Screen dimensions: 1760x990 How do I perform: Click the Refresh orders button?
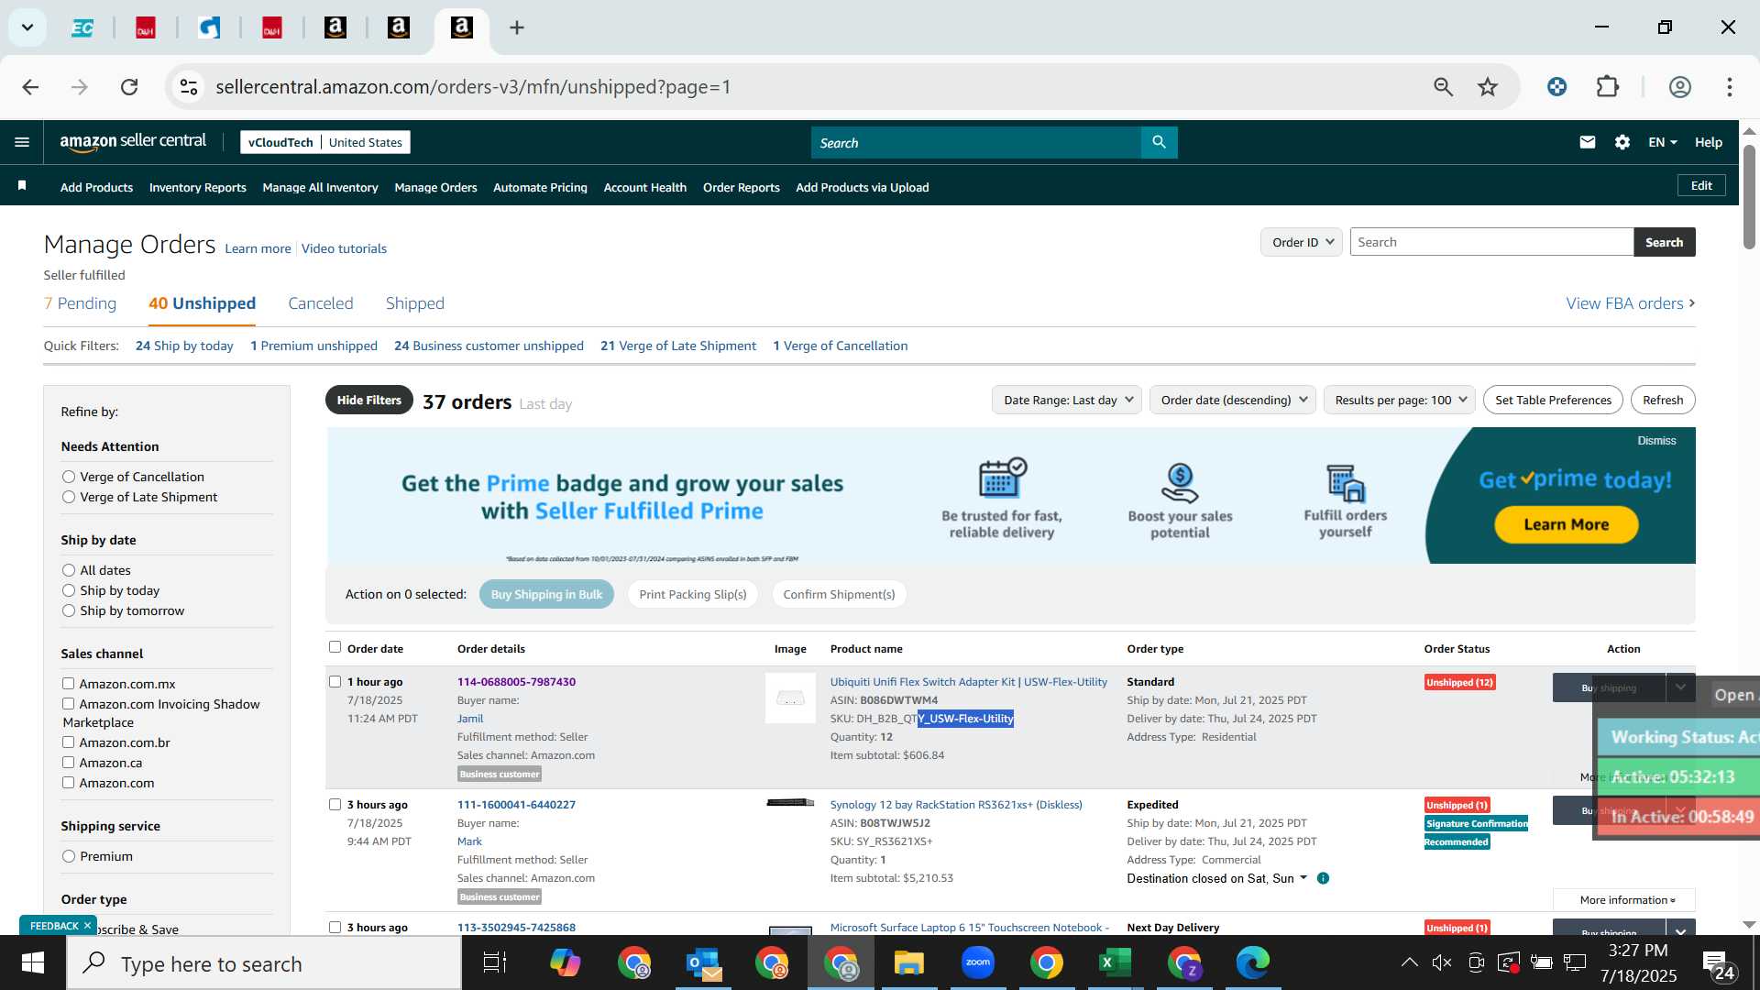coord(1663,400)
